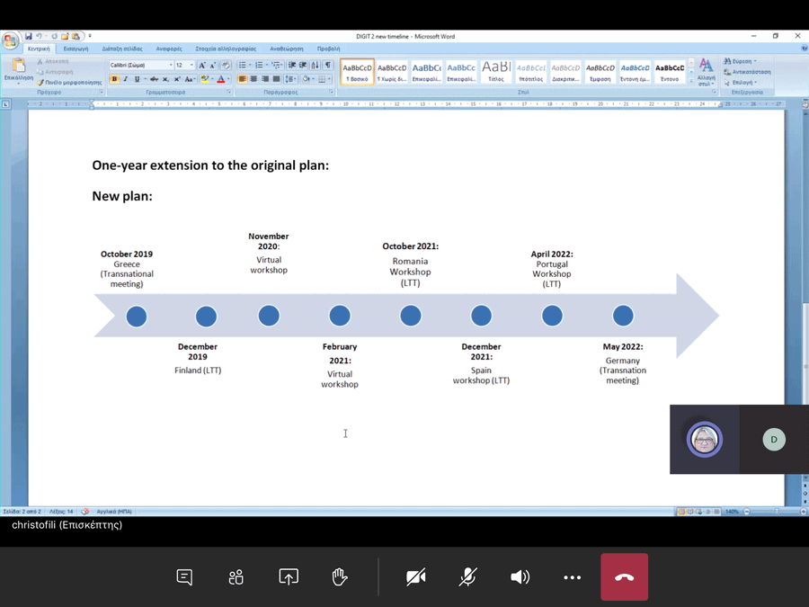Image resolution: width=809 pixels, height=607 pixels.
Task: Hang up the call with red button
Action: coord(624,577)
